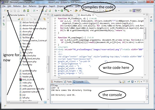
Task: Switch to the superior-double.php tab
Action: [63, 15]
